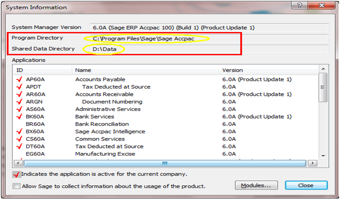The height and width of the screenshot is (199, 340).
Task: Select the Tax Deducted at Source name in DT60A row
Action: (x=109, y=147)
